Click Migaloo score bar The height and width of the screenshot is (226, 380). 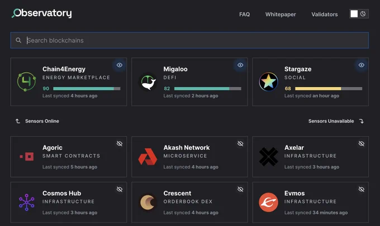(208, 88)
